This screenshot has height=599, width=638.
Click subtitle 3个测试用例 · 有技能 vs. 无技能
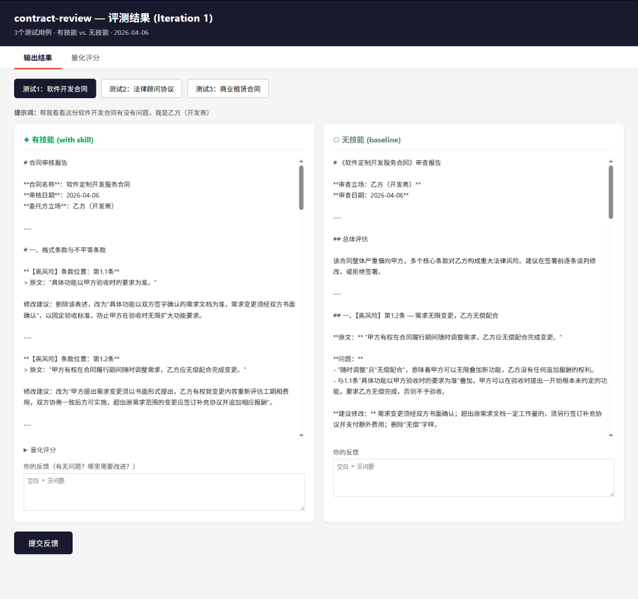click(x=82, y=33)
